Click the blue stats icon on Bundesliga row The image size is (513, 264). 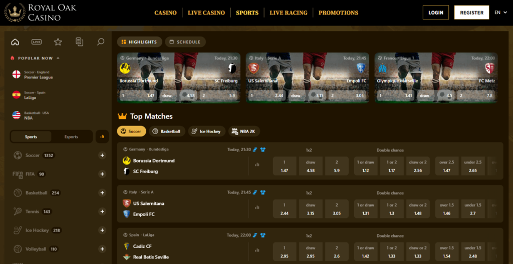coord(255,149)
